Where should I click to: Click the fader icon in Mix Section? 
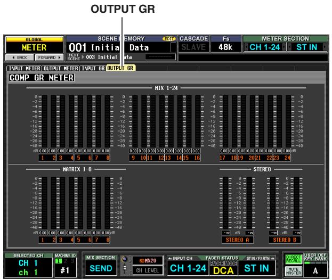coord(125,269)
